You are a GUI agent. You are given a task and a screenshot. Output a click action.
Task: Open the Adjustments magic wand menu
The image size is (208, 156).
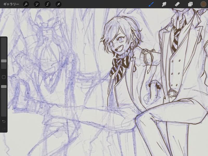(37, 4)
